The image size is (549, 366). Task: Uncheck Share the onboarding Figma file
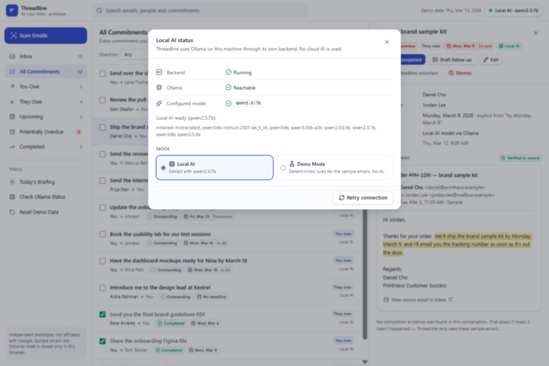103,341
